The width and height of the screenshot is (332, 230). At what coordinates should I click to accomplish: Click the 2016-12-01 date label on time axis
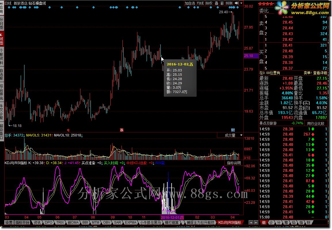tap(172, 217)
